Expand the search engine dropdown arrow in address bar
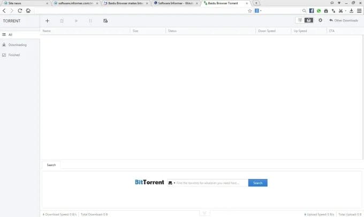The image size is (364, 217). pyautogui.click(x=261, y=10)
